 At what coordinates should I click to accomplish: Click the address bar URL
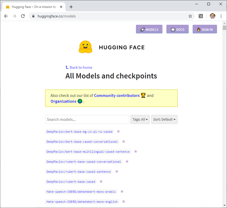[x=57, y=16]
